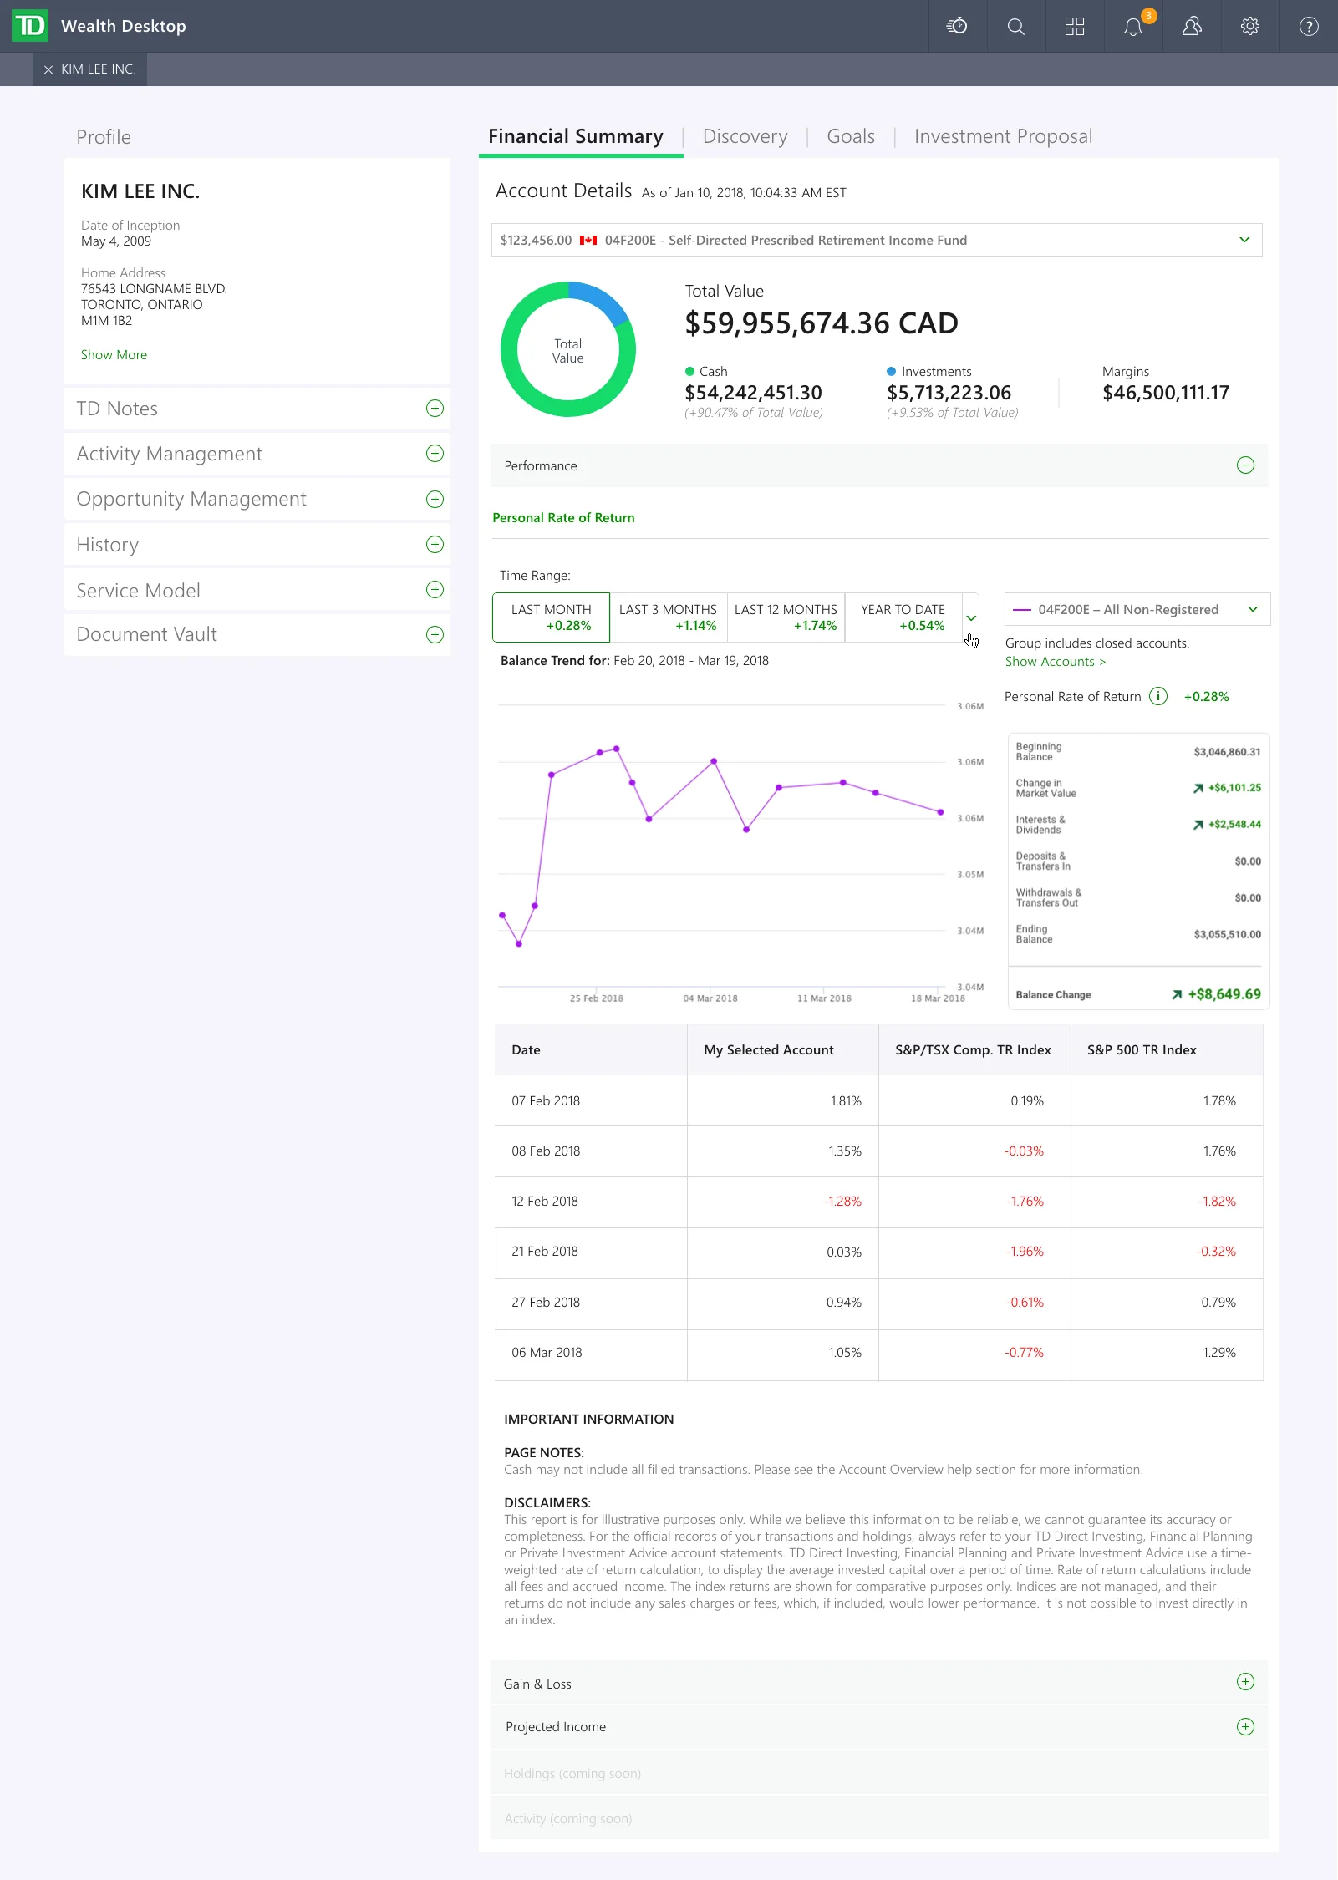This screenshot has height=1880, width=1338.
Task: Select LAST 12 MONTHS time range
Action: (x=786, y=617)
